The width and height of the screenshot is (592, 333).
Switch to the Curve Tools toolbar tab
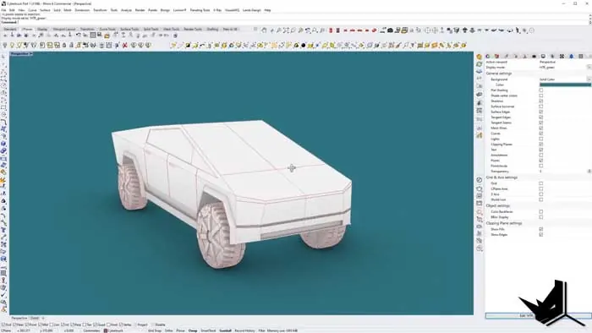(107, 29)
